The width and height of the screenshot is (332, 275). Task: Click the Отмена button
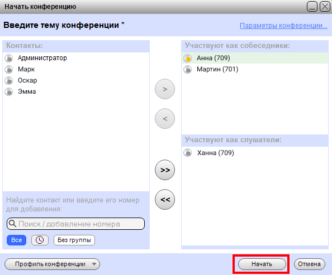point(309,264)
